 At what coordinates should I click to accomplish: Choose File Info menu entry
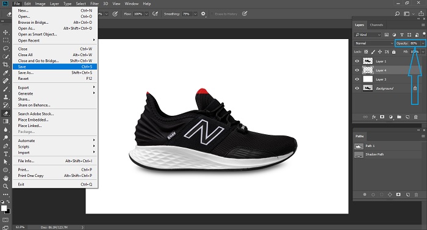(55, 161)
